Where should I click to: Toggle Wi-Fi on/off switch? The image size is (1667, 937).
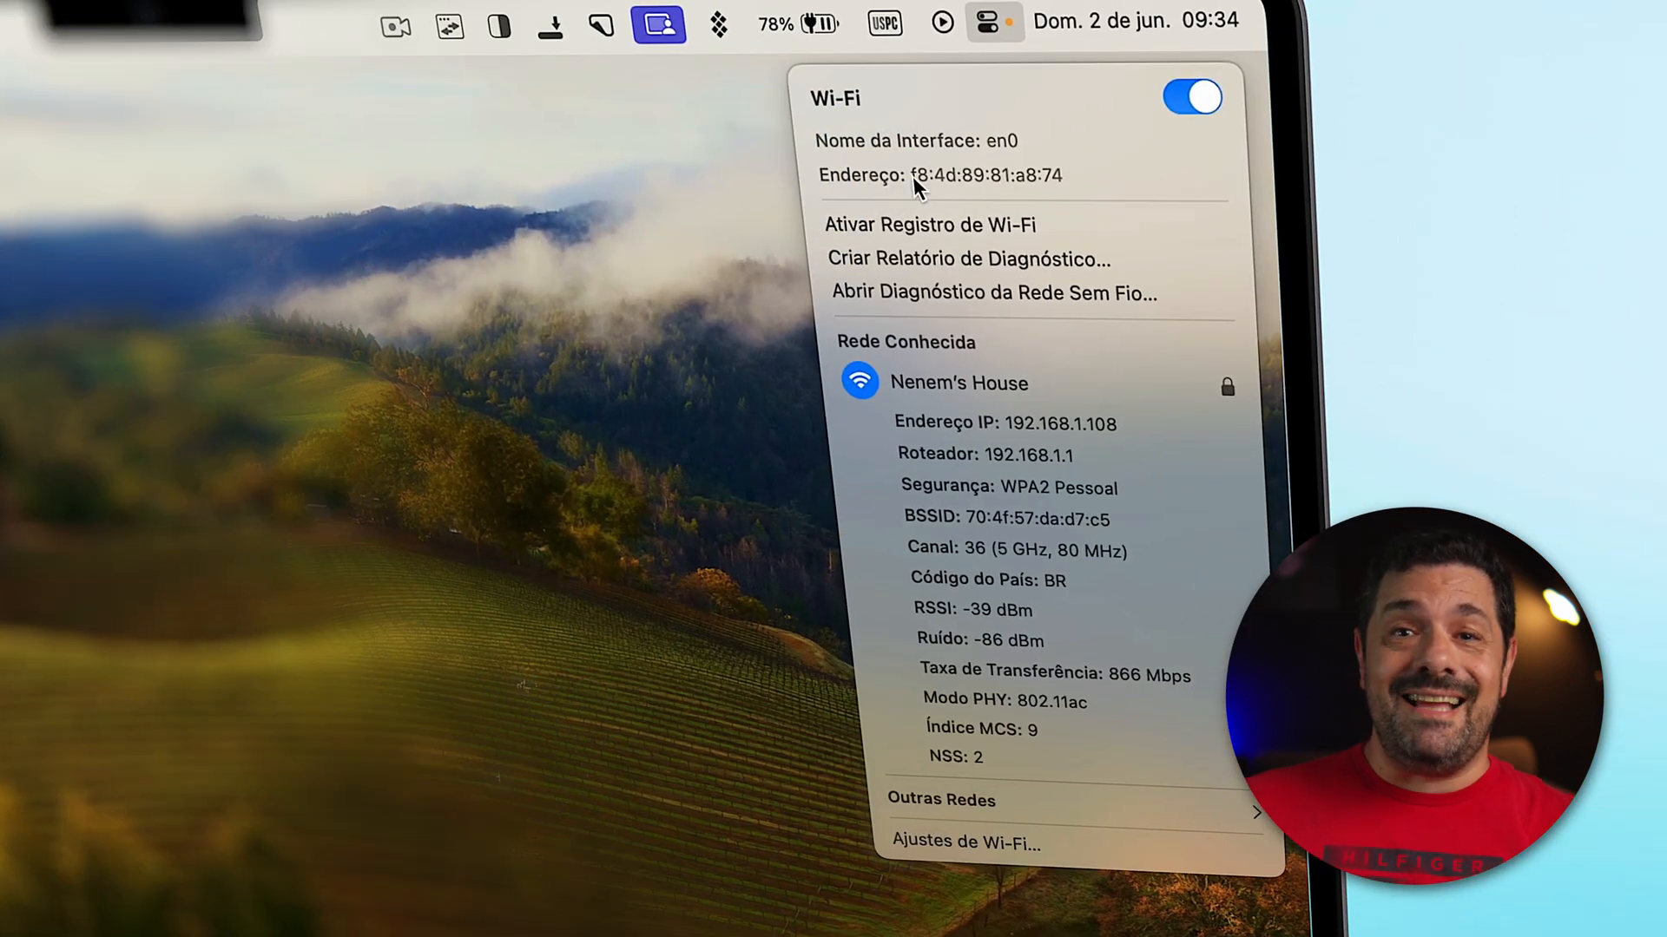[x=1193, y=96]
